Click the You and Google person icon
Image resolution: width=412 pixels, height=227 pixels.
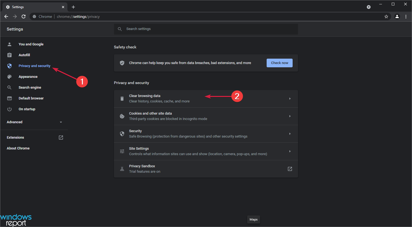[9, 44]
